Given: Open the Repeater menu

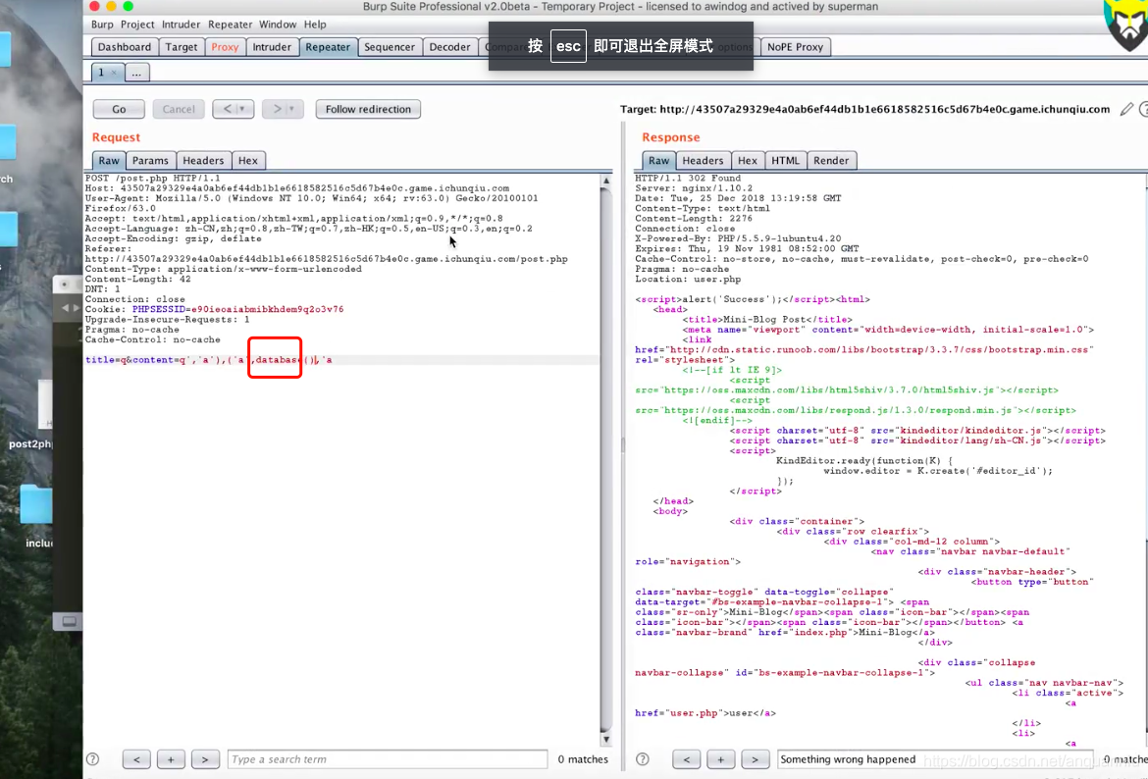Looking at the screenshot, I should coord(230,25).
